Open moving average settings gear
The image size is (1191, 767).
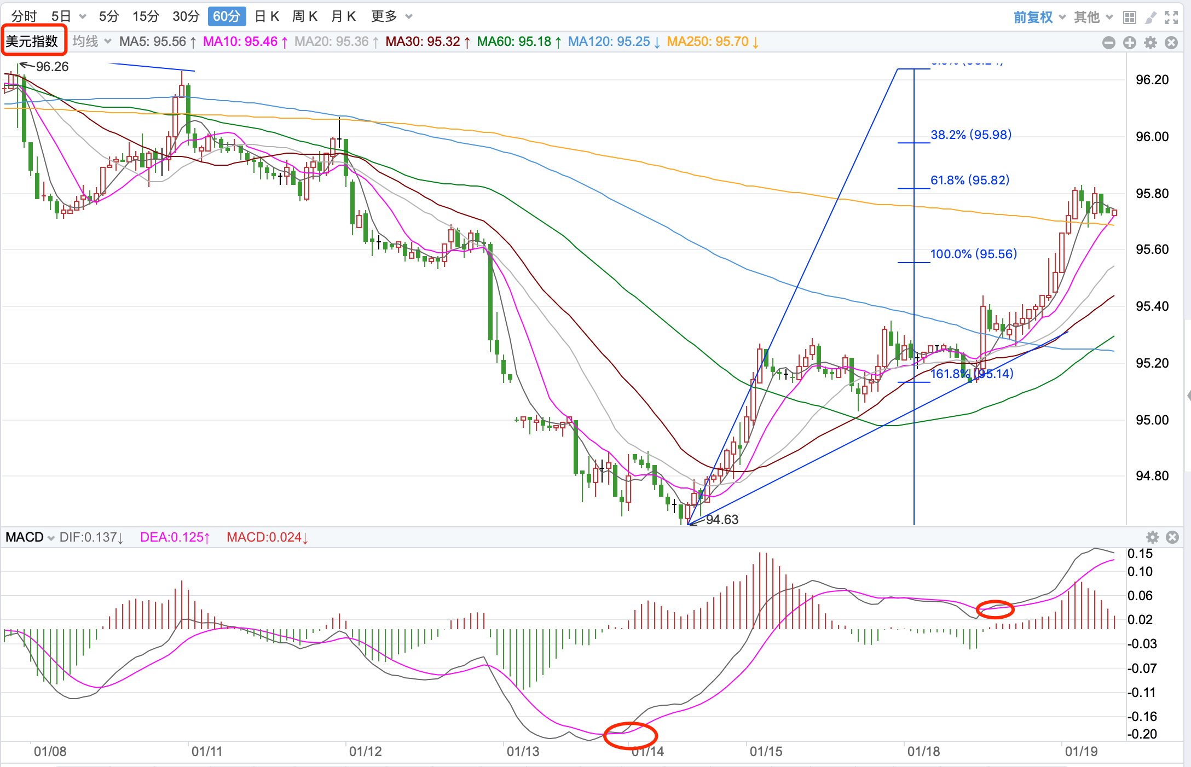point(1150,43)
